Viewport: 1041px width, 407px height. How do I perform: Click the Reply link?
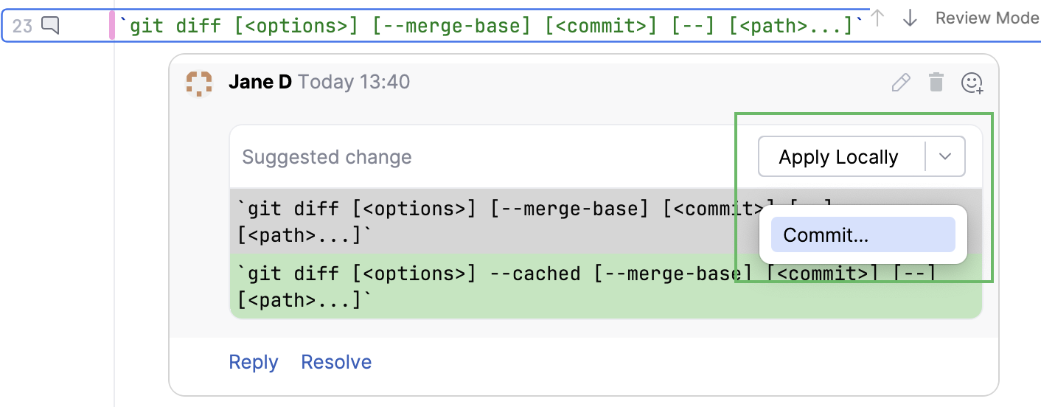pyautogui.click(x=254, y=362)
